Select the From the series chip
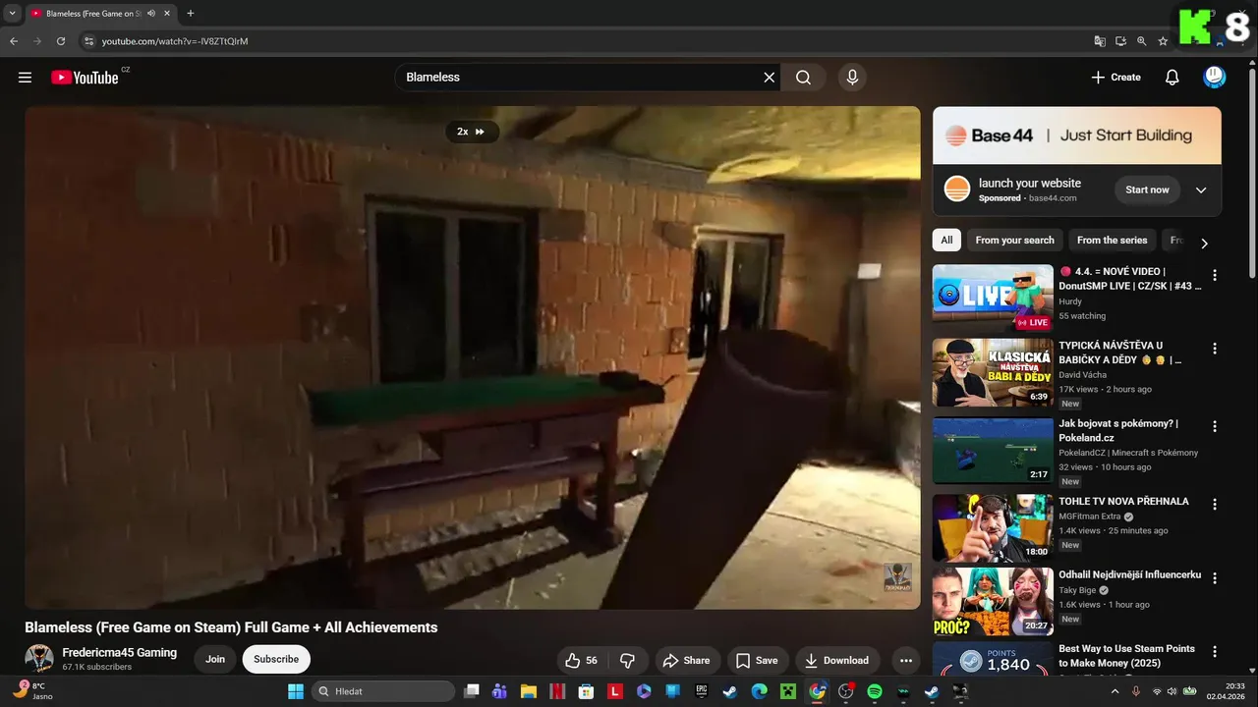Image resolution: width=1258 pixels, height=707 pixels. pos(1112,241)
